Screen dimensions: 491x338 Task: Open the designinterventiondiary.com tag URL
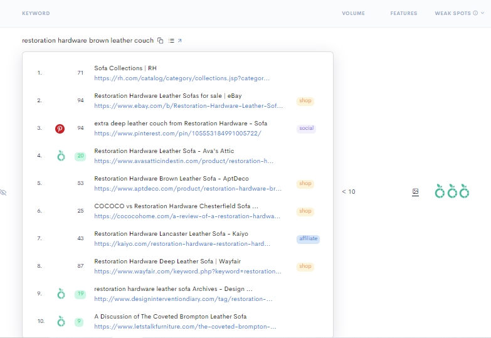coord(183,299)
